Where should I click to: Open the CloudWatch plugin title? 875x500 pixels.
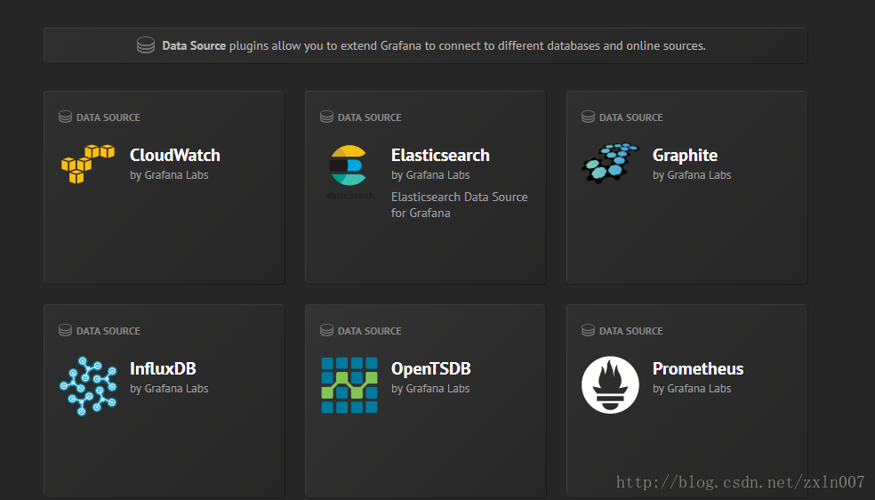click(174, 155)
